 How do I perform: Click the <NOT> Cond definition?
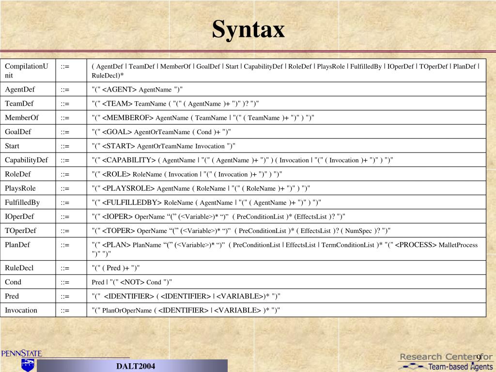click(x=132, y=282)
